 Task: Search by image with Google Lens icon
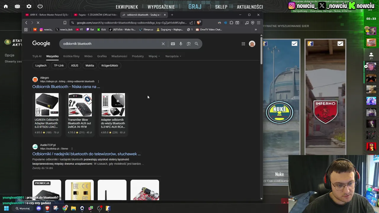coord(189,44)
